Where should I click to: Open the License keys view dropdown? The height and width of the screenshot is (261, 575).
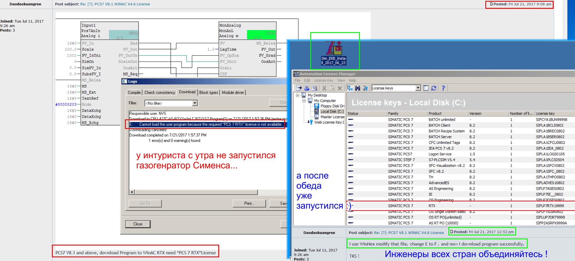[x=418, y=88]
